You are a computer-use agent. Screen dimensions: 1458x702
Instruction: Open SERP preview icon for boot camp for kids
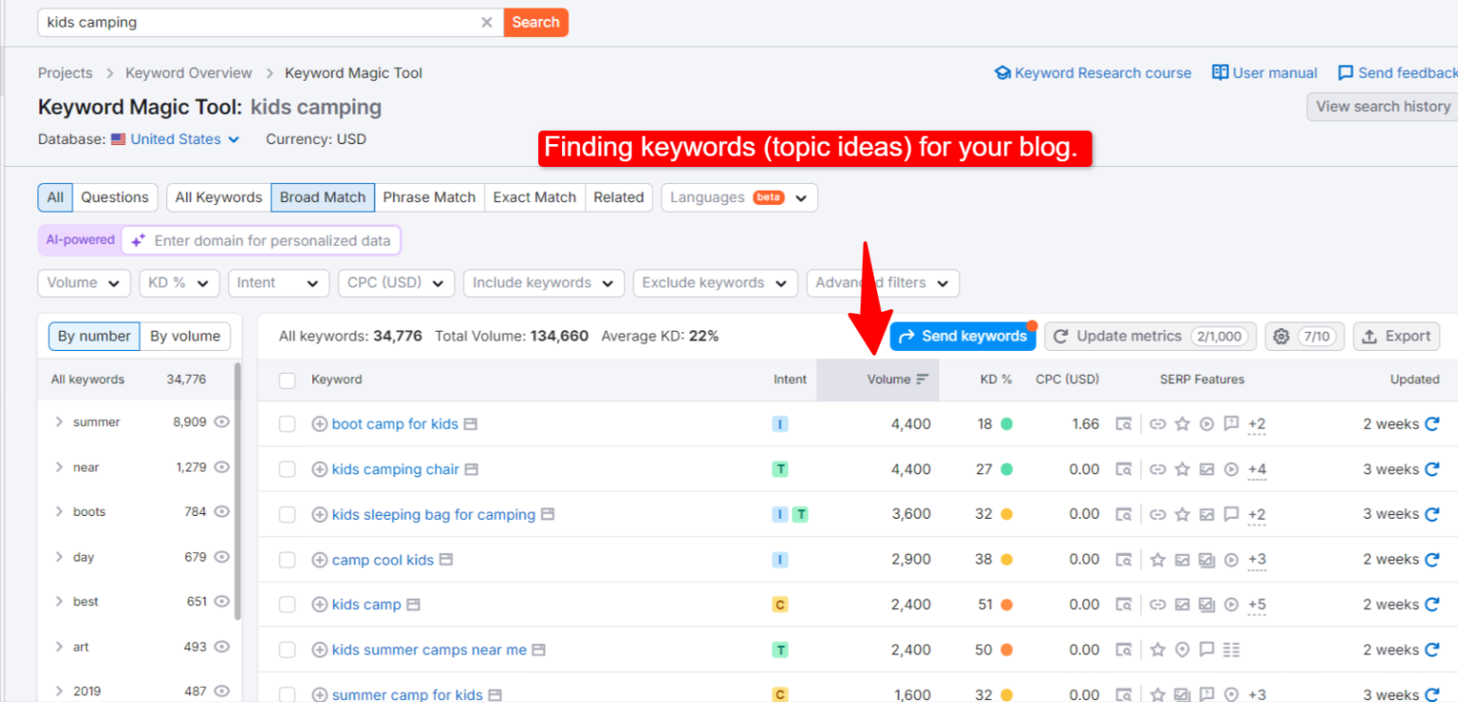(1125, 424)
